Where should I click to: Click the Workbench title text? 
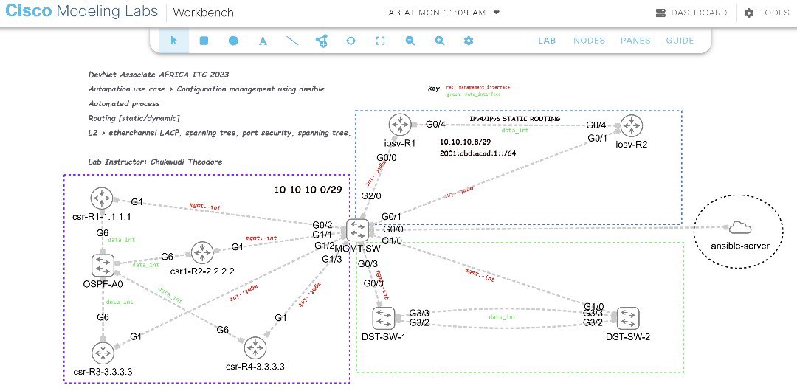204,13
